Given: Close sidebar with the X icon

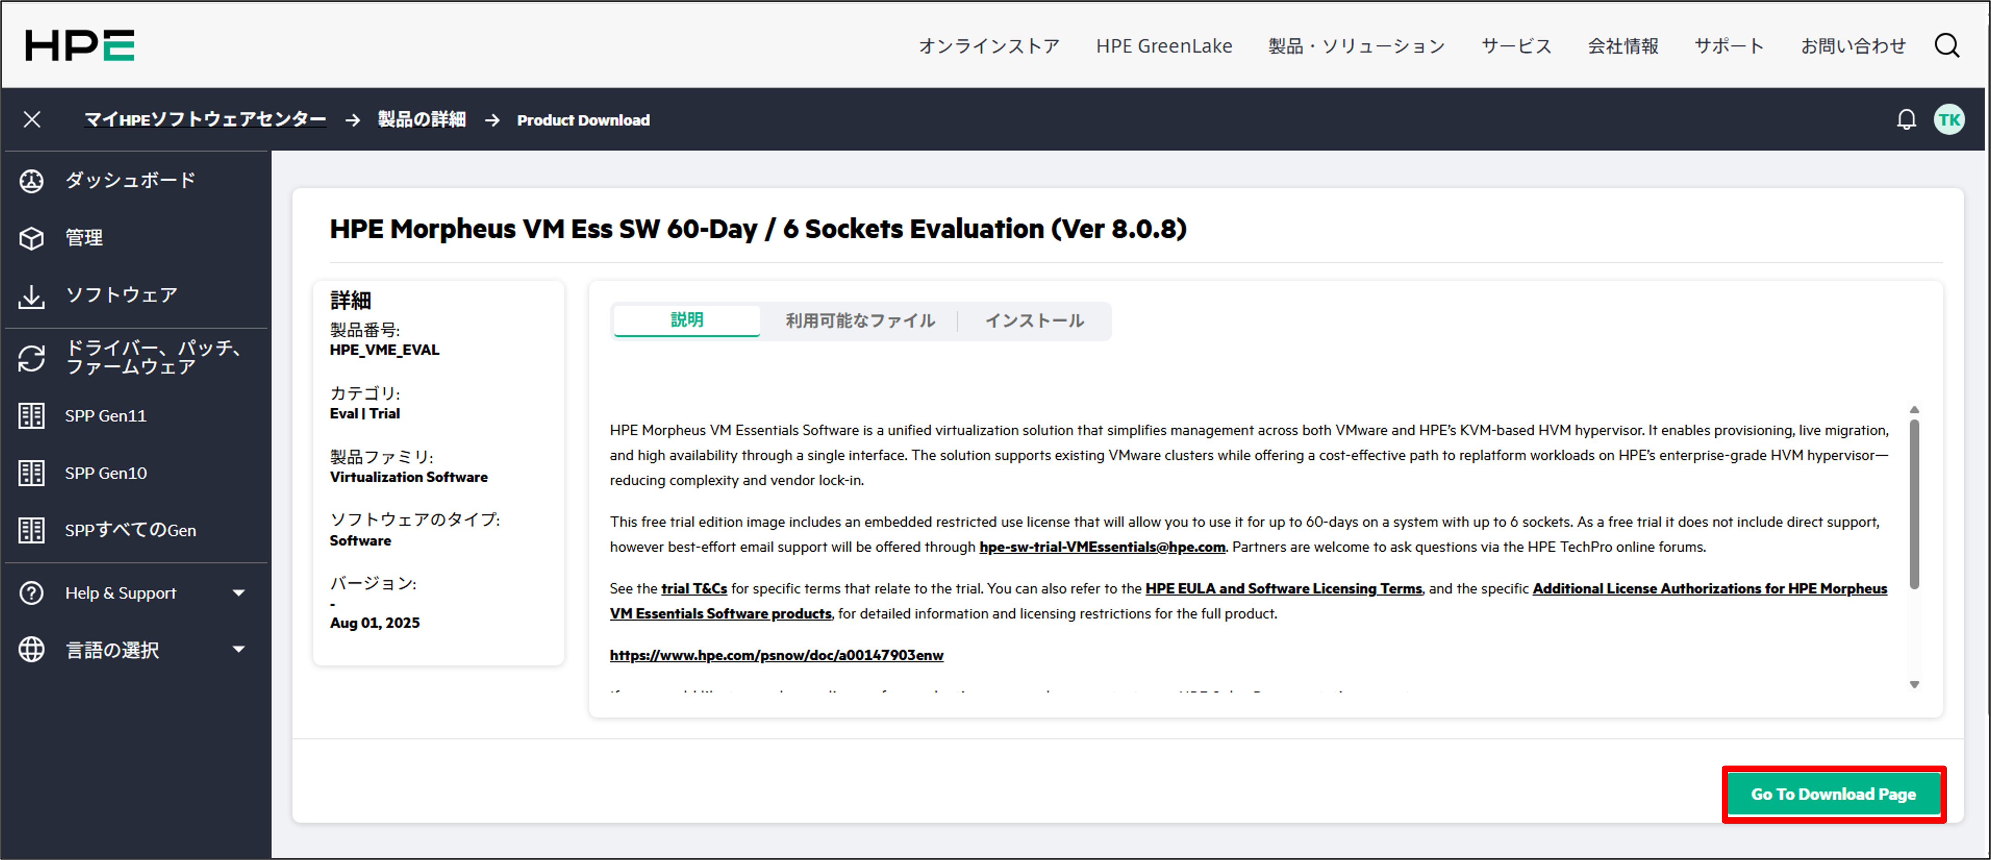Looking at the screenshot, I should tap(32, 120).
